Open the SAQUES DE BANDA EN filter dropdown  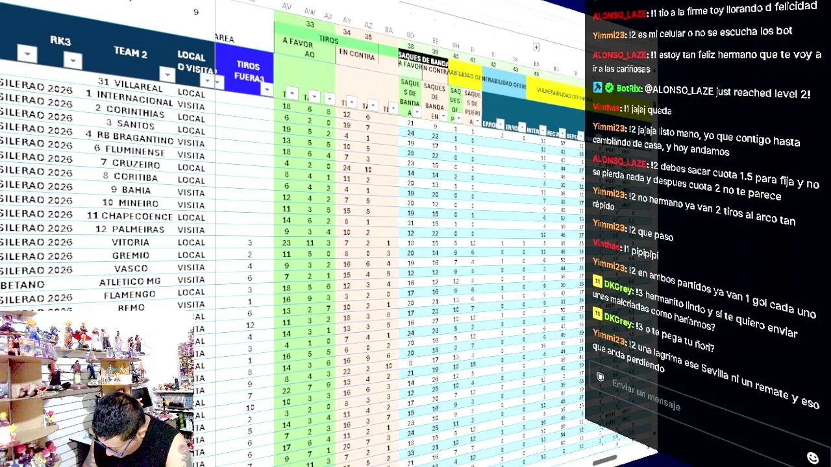tap(443, 115)
